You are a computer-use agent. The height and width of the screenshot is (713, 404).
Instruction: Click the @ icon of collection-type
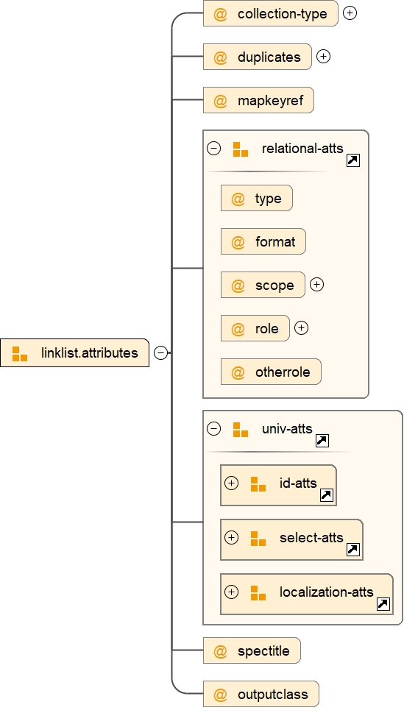click(220, 14)
